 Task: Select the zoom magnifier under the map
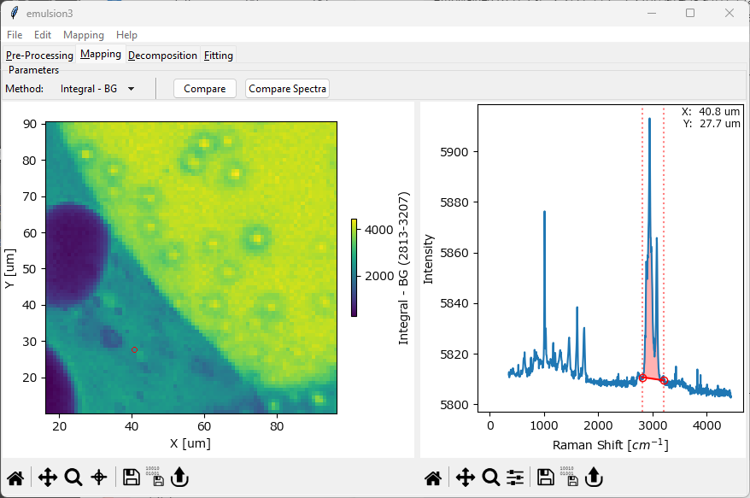point(73,477)
